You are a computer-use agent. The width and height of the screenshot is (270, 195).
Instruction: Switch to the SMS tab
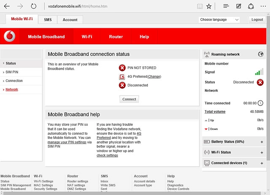pos(48,20)
